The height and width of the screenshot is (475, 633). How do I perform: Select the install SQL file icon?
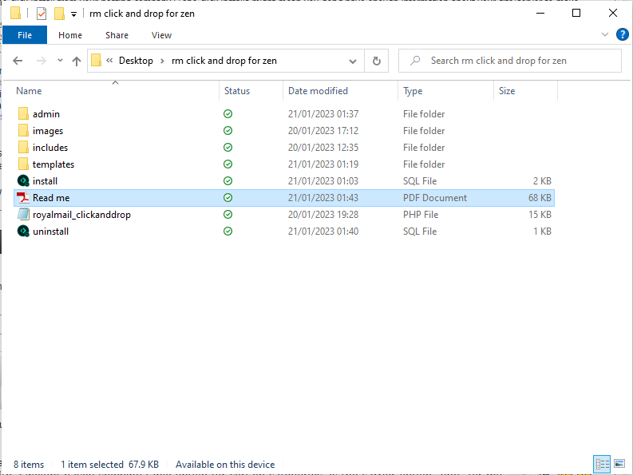tap(23, 181)
